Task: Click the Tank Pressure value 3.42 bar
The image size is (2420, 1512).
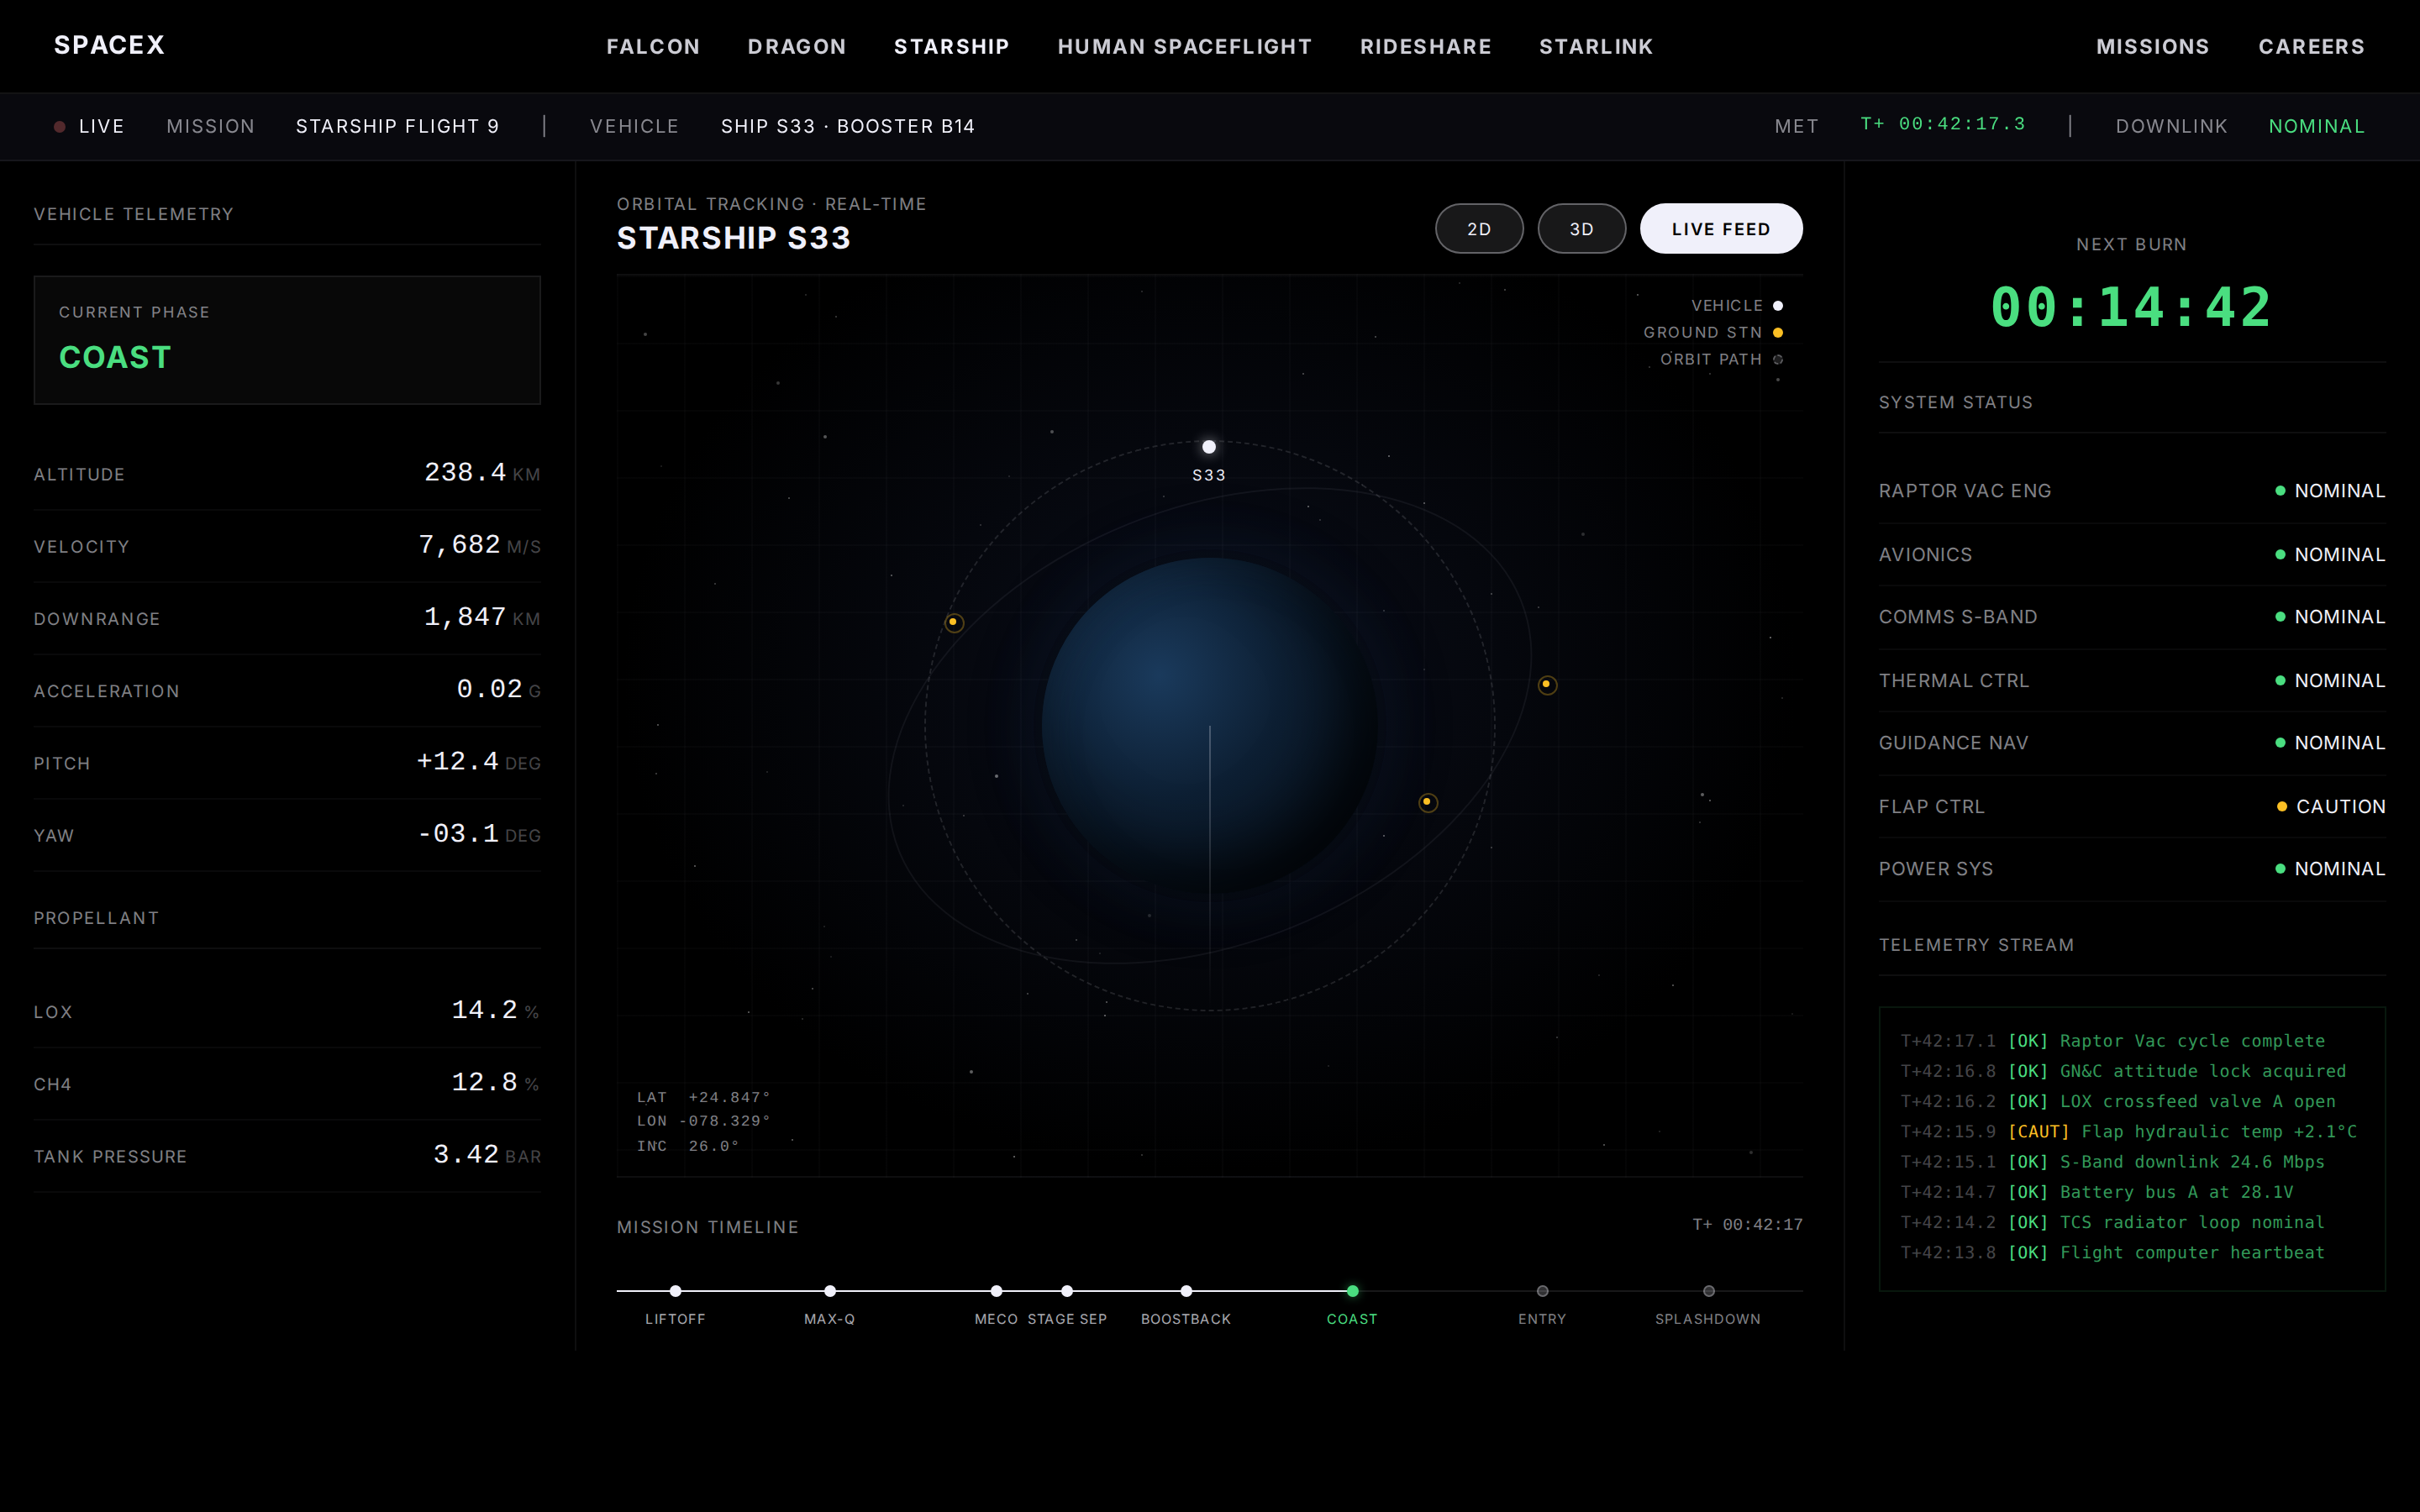Action: coord(487,1155)
